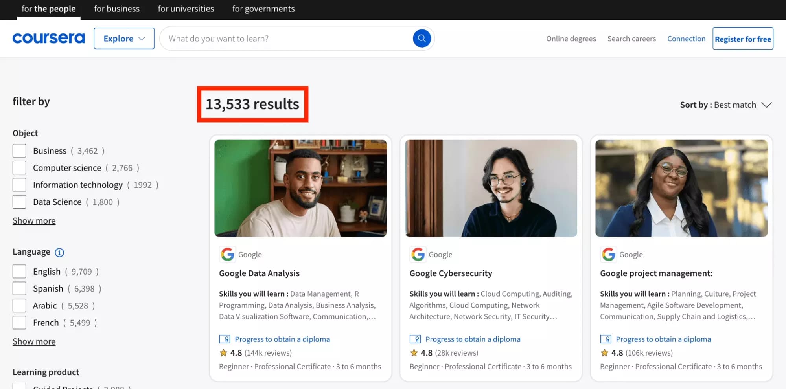786x389 pixels.
Task: Select the 'for universities' tab
Action: [x=186, y=9]
